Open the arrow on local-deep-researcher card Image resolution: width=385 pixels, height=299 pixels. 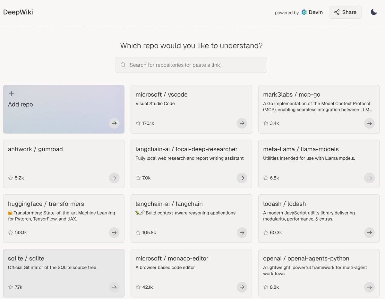pyautogui.click(x=242, y=178)
